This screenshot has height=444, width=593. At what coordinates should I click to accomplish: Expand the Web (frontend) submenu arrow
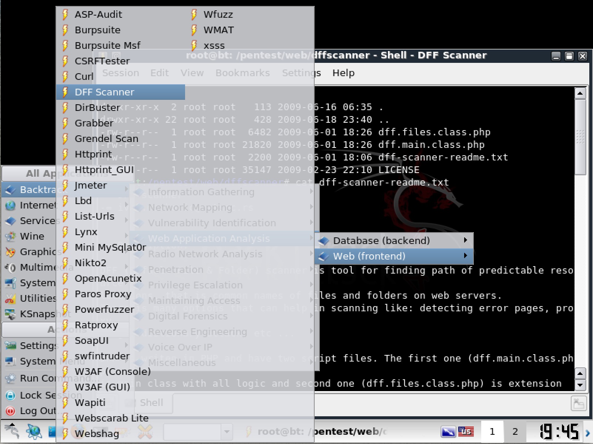coord(466,256)
